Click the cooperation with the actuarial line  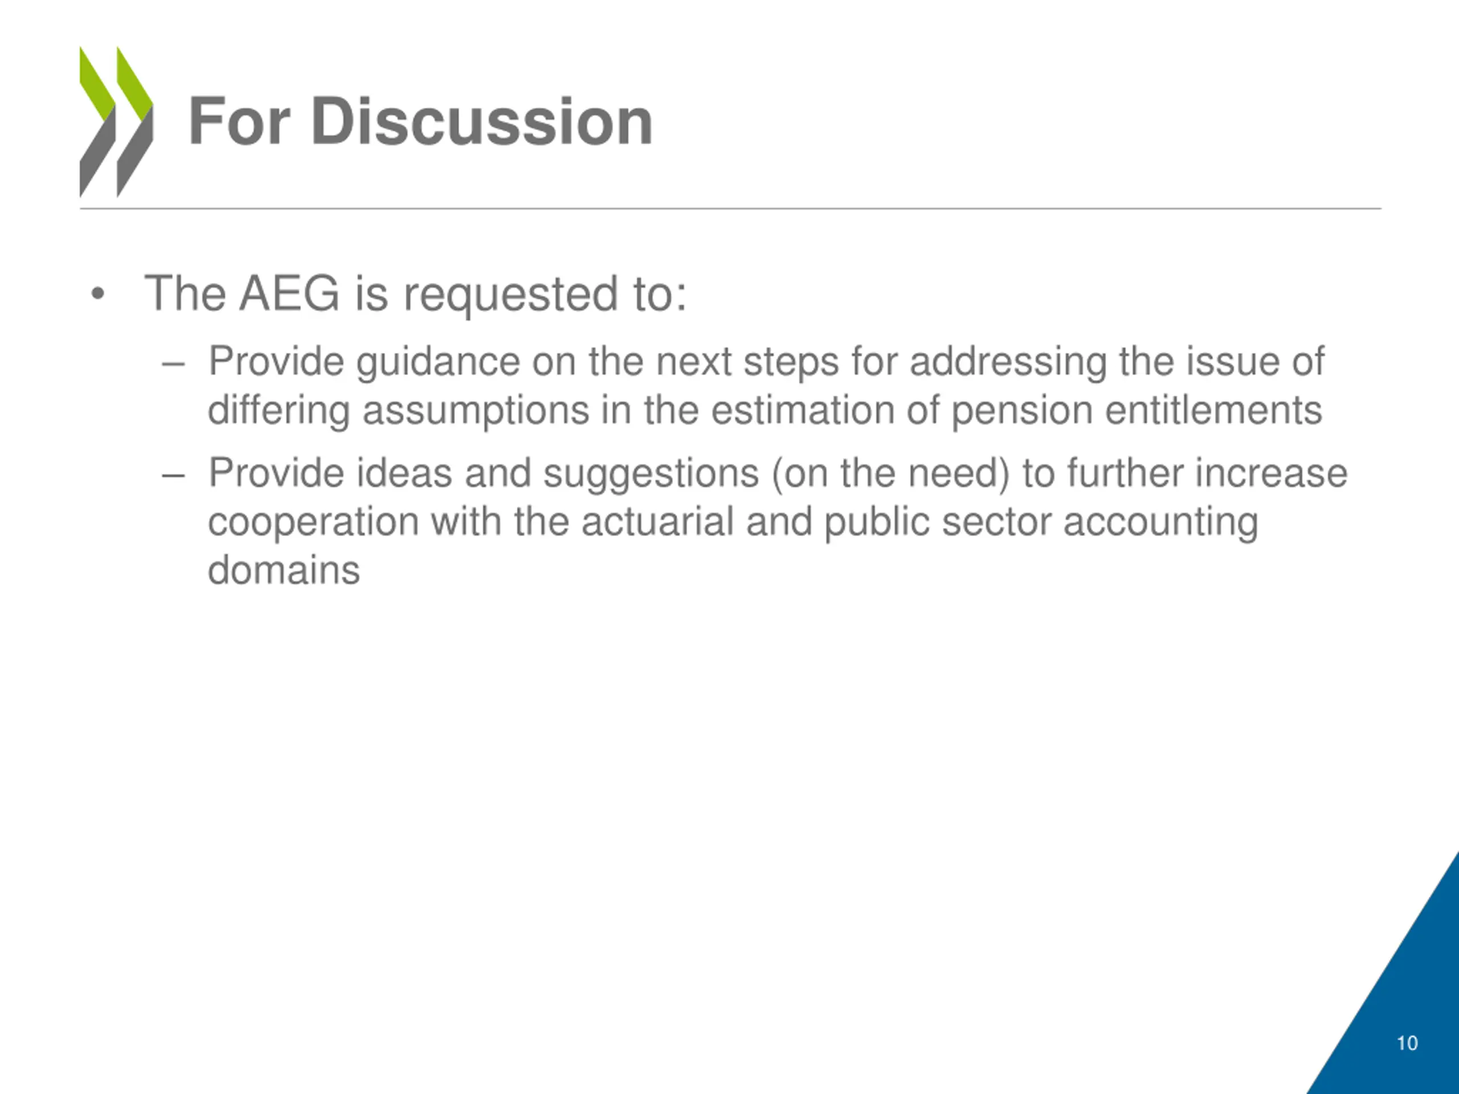733,522
